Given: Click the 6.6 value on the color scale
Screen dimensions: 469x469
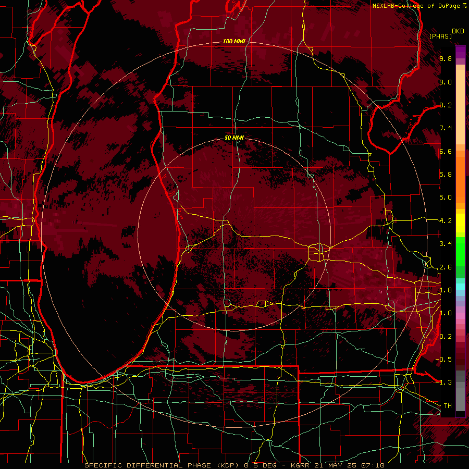Looking at the screenshot, I should click(446, 151).
